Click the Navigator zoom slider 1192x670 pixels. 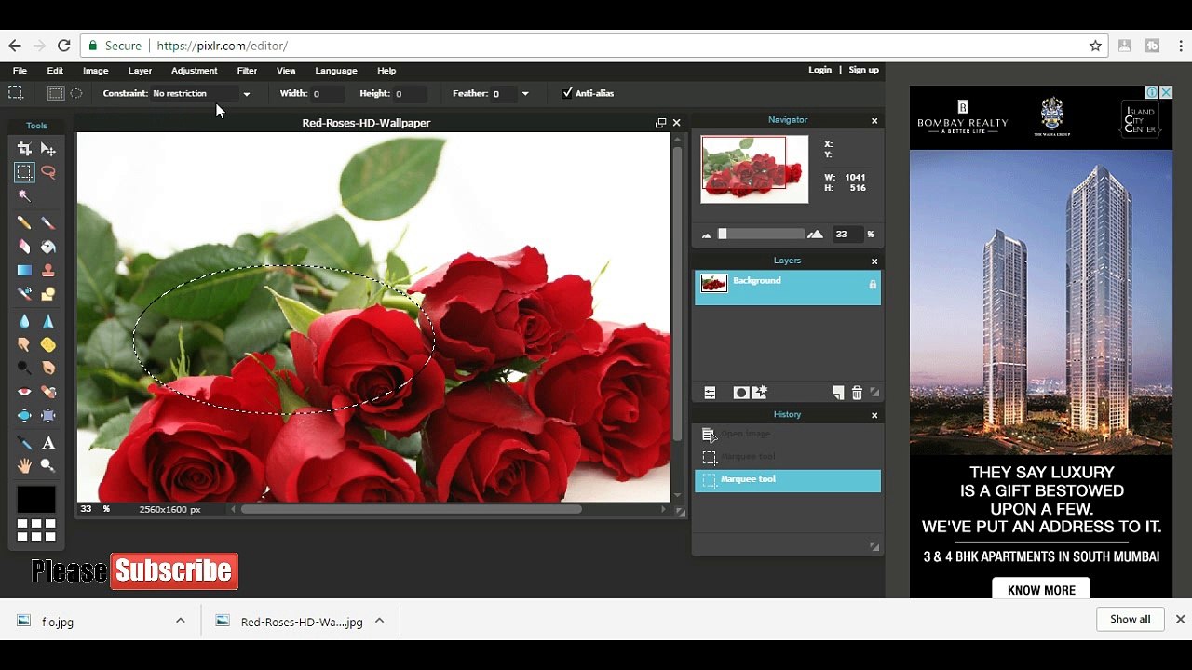761,234
